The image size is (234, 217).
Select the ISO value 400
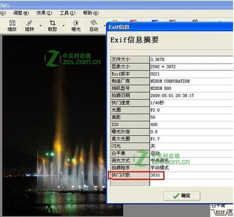[154, 124]
